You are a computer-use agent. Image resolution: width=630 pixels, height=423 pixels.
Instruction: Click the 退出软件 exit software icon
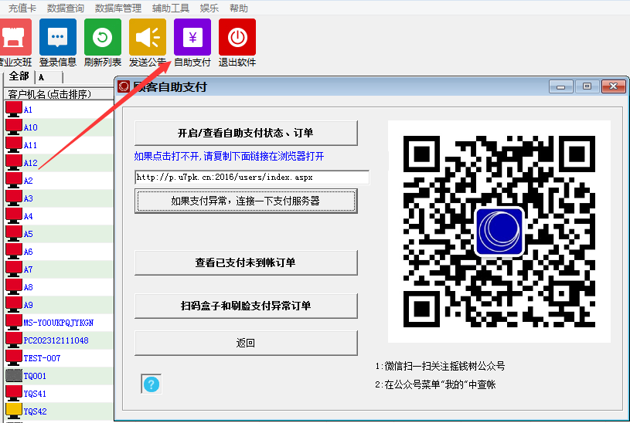tap(237, 37)
